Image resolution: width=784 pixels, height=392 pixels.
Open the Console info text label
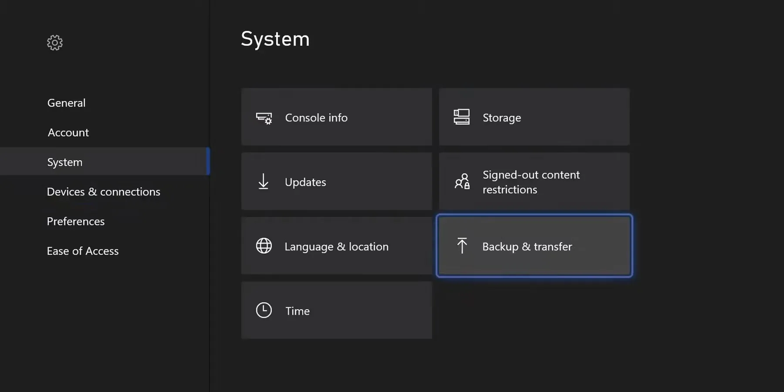coord(316,118)
